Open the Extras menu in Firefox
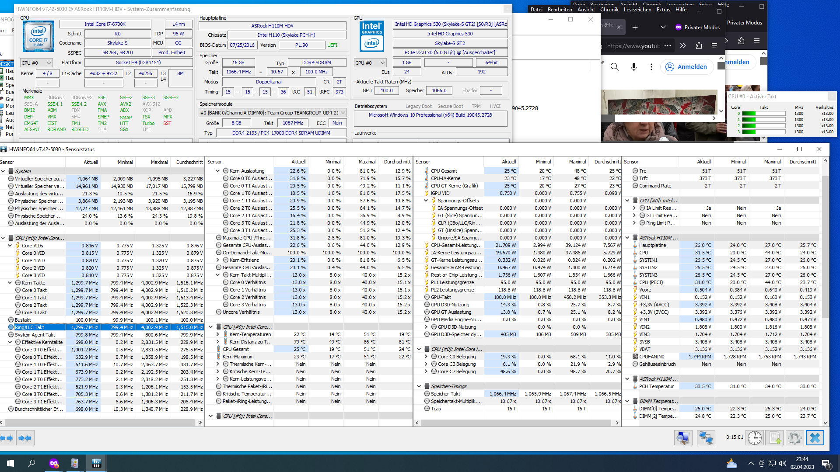Screen dimensions: 840x472 point(663,10)
